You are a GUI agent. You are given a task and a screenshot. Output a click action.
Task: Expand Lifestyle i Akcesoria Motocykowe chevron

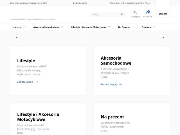click(109, 27)
